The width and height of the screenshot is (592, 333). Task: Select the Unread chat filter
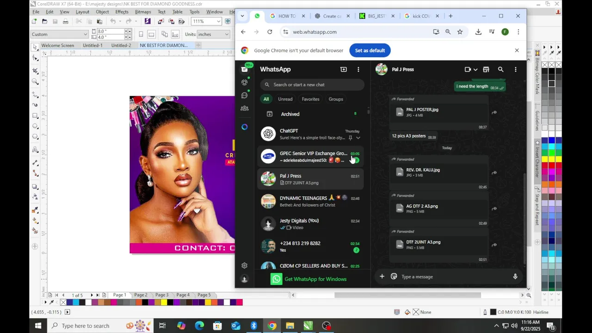tap(285, 99)
